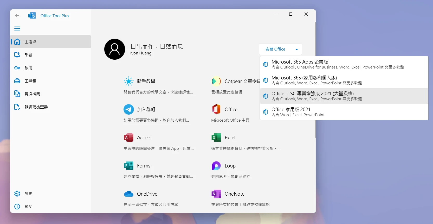The height and width of the screenshot is (224, 433).
Task: Click the 轉換檔案 convert files icon
Action: (x=17, y=94)
